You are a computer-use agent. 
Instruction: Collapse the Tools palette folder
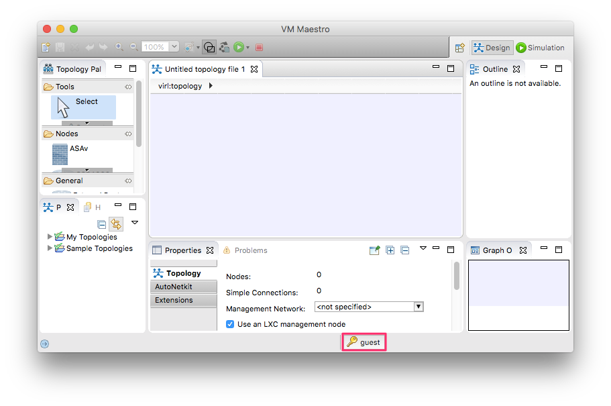(x=59, y=87)
